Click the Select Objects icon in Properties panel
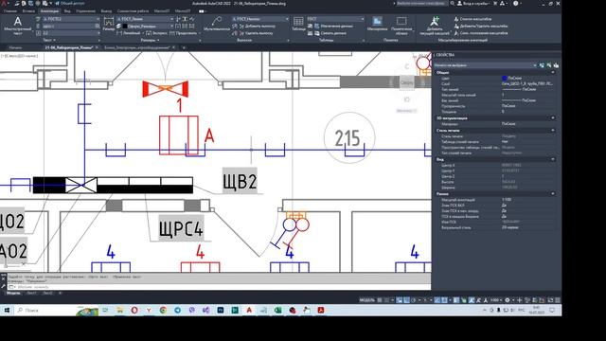The height and width of the screenshot is (341, 606). [549, 65]
